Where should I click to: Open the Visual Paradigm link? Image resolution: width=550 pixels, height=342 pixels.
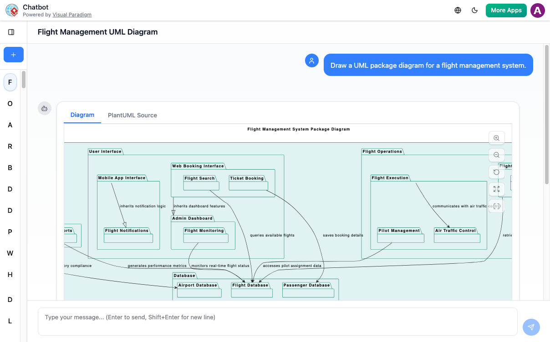coord(72,14)
